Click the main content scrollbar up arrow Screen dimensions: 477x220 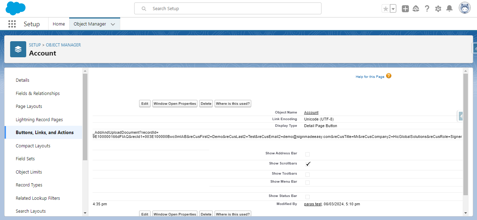click(x=465, y=71)
